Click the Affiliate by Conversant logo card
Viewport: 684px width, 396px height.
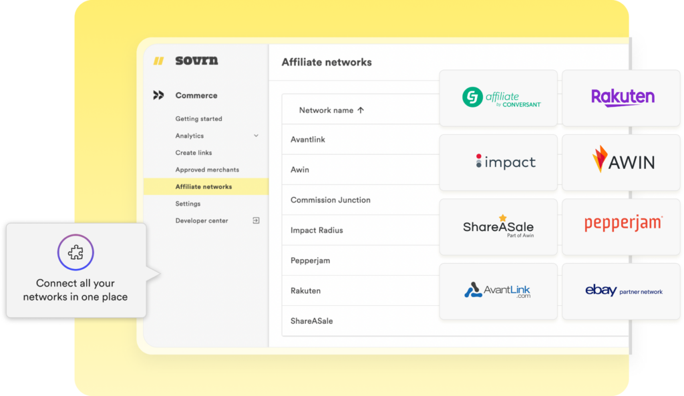pos(498,98)
